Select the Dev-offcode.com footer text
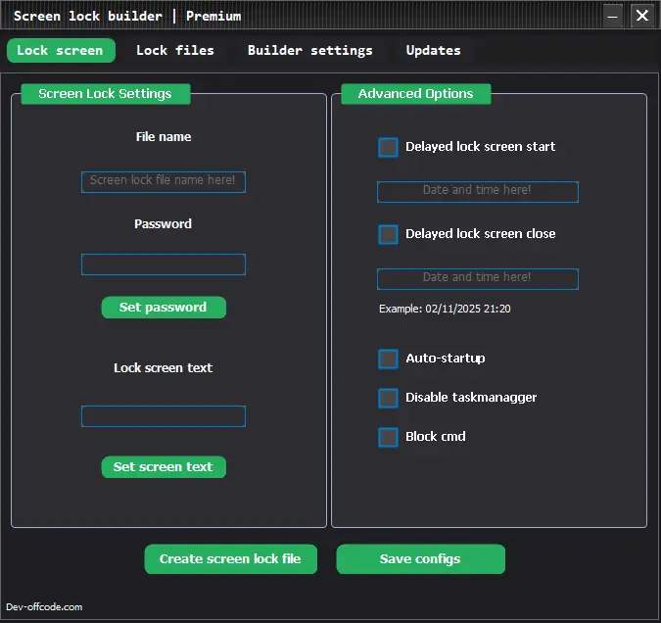This screenshot has height=623, width=661. click(44, 607)
